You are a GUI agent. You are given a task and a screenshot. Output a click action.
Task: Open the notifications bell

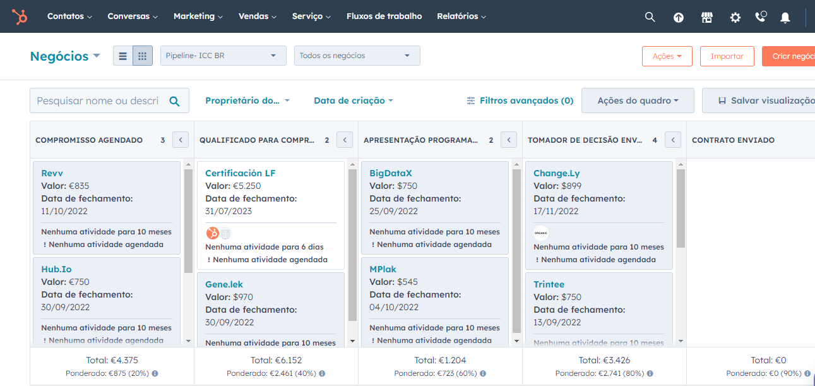pos(785,17)
